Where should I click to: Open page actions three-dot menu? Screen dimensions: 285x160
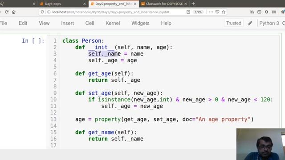pyautogui.click(x=211, y=12)
